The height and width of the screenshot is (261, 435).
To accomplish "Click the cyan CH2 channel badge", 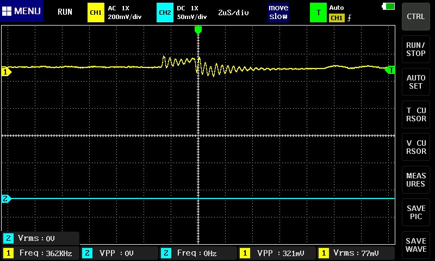I will pyautogui.click(x=164, y=13).
